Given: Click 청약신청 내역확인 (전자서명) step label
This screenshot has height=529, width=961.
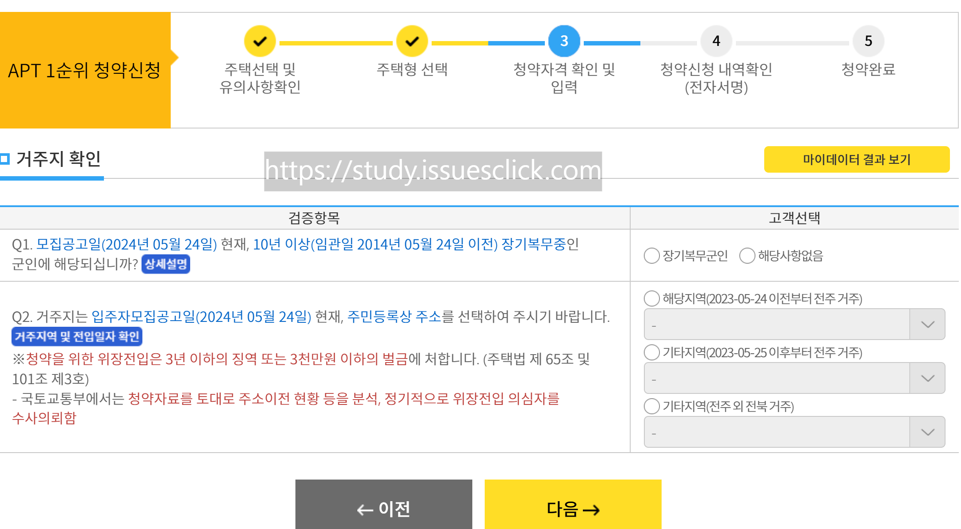Looking at the screenshot, I should (716, 78).
